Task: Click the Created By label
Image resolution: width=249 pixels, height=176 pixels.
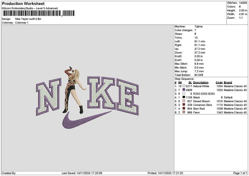Action: tap(9, 173)
